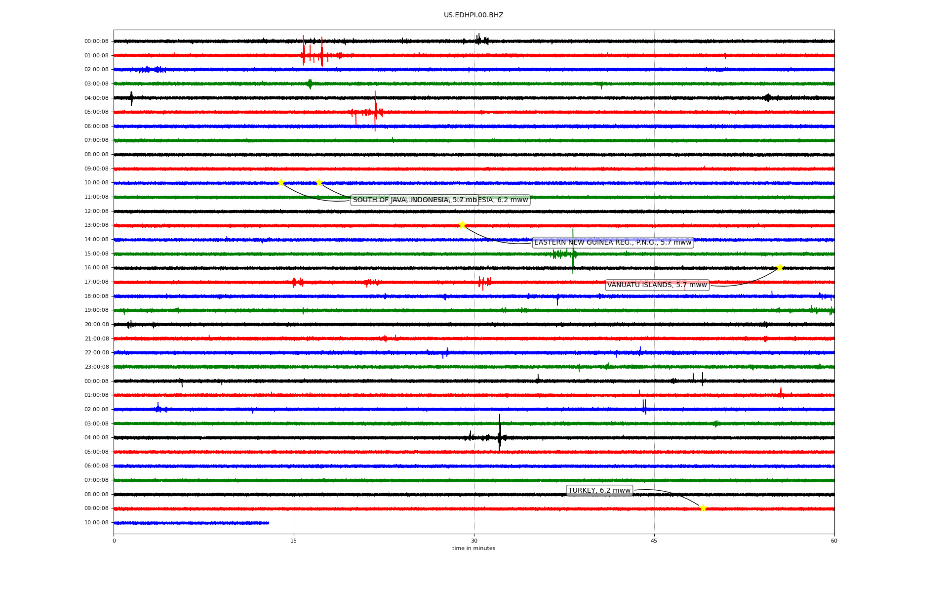The image size is (948, 593).
Task: Click the 'TURKEY, 6.2 mww' annotation
Action: tap(599, 491)
